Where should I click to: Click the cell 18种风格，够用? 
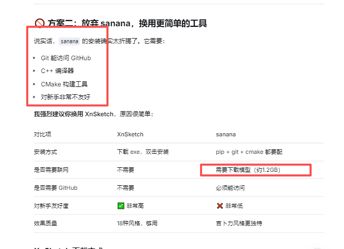(x=137, y=223)
